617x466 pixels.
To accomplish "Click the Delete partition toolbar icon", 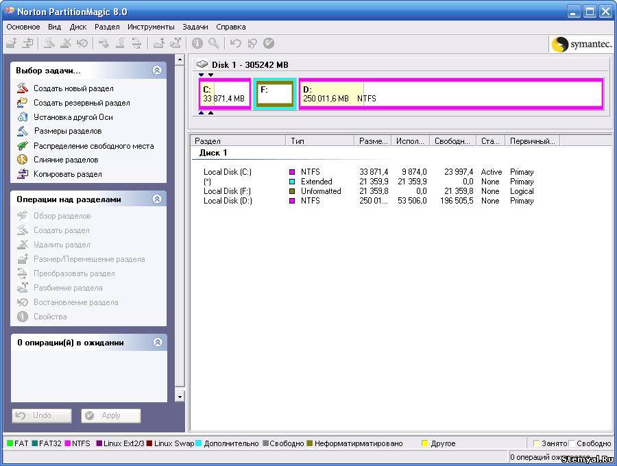I will pos(66,43).
